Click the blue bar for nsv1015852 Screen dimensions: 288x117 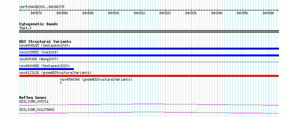149,55
